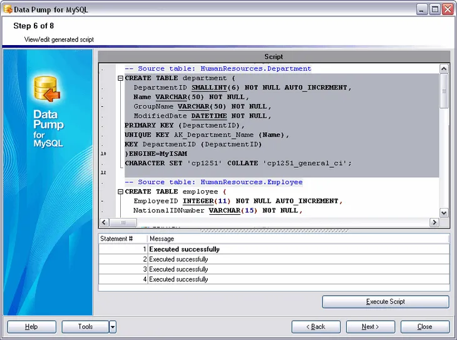
Task: Click the Name VARCHAR(50) NOT NULL line
Action: (x=191, y=97)
